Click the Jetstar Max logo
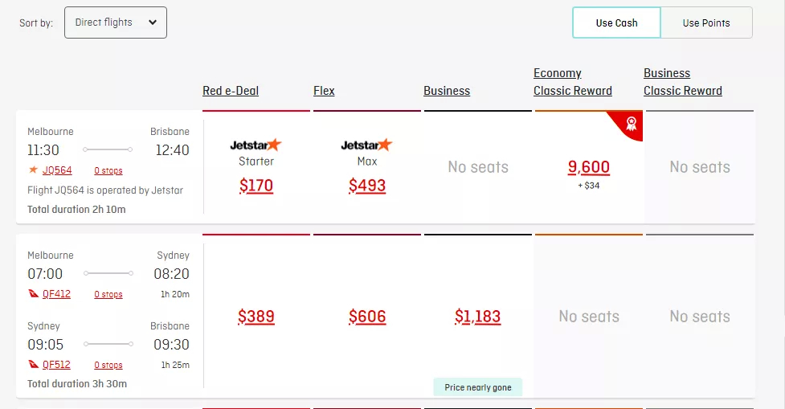Viewport: 785px width, 409px height. 366,145
